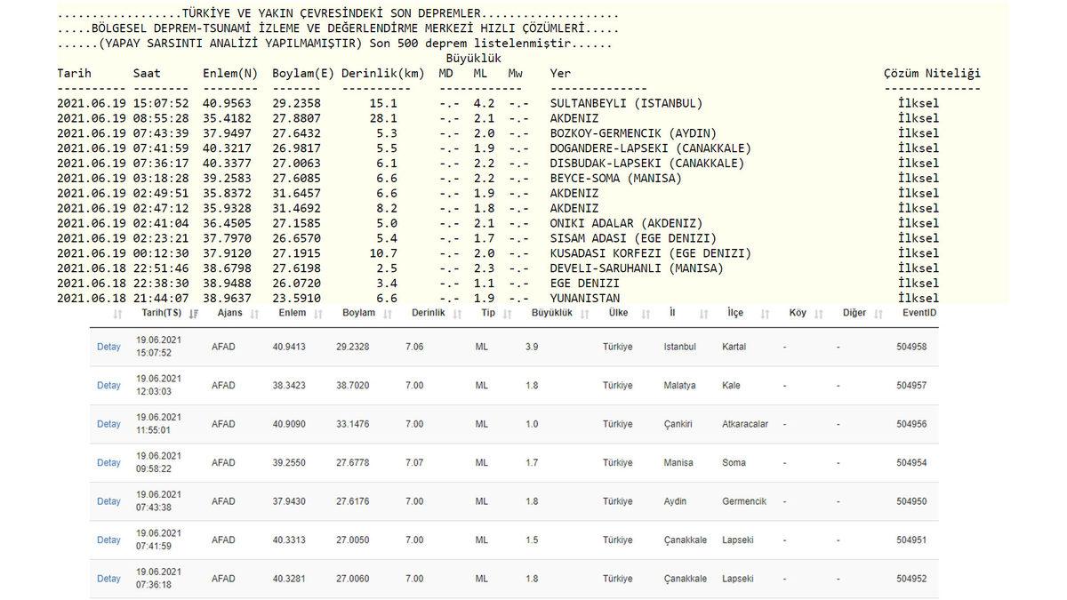Click the sort icon next to İlçe

762,314
